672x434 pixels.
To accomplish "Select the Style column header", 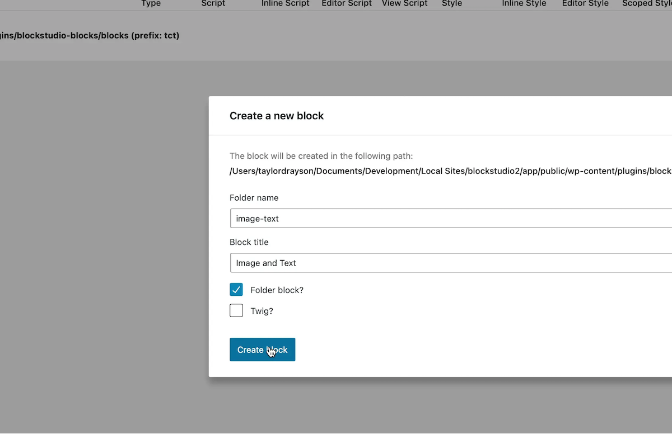I will click(x=451, y=4).
